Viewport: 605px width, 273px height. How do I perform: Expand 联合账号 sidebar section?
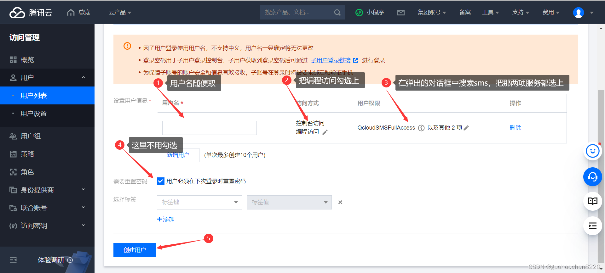click(x=47, y=208)
